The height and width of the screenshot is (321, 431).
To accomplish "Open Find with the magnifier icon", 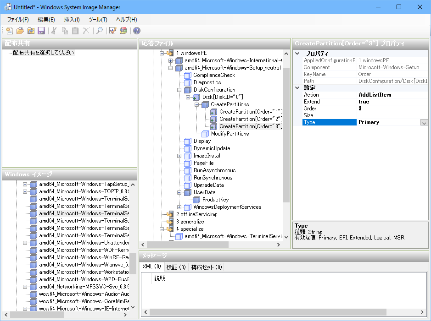I will pos(100,31).
